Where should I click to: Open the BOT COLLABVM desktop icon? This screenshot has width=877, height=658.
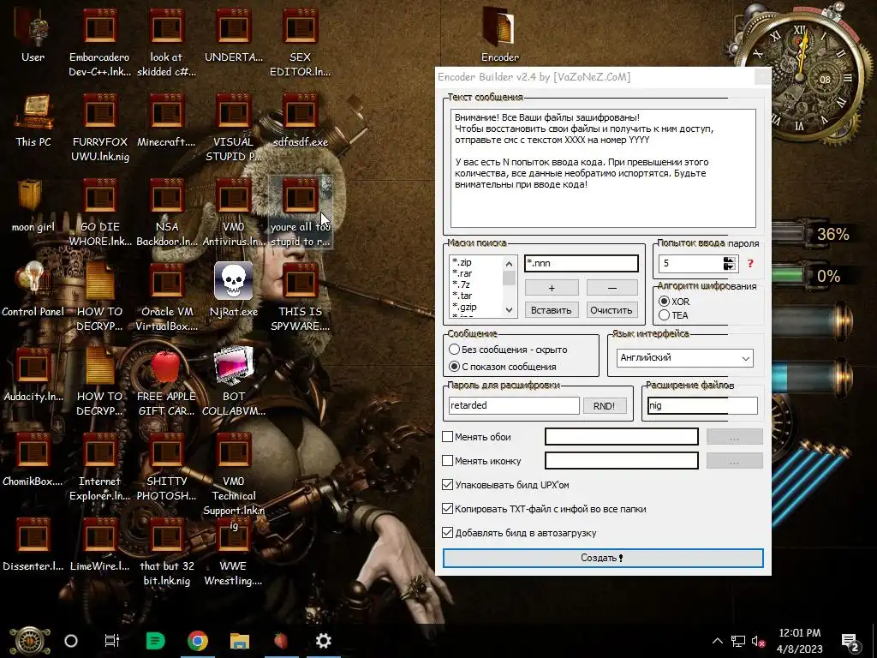[x=233, y=367]
